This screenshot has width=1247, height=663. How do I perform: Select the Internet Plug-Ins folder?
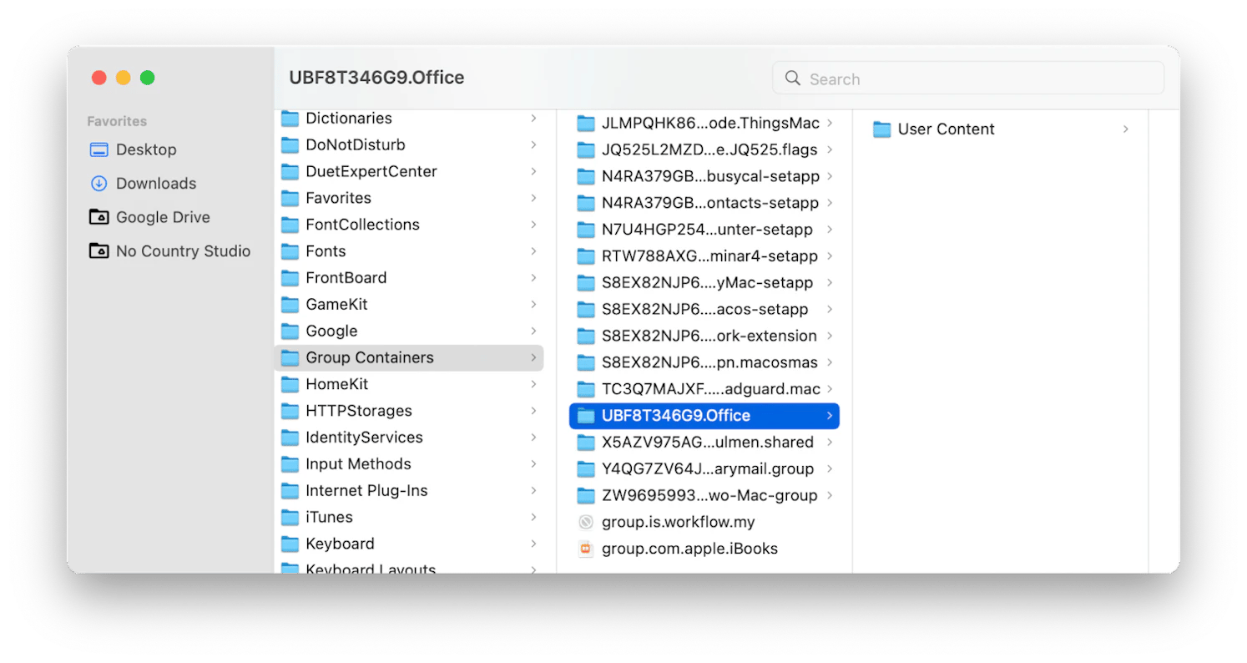point(366,490)
